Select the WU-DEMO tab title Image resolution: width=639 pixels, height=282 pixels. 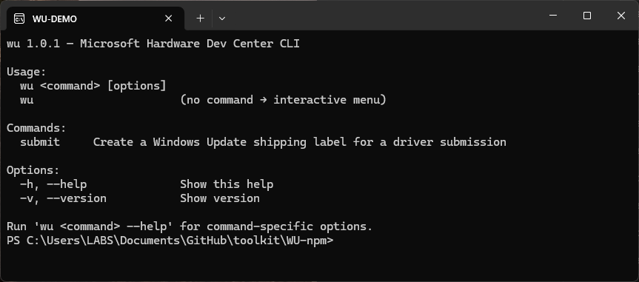click(x=55, y=19)
